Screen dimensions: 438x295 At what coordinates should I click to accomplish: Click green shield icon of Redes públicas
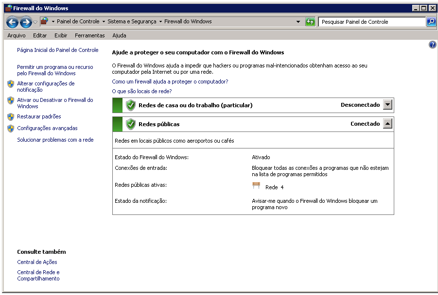130,124
